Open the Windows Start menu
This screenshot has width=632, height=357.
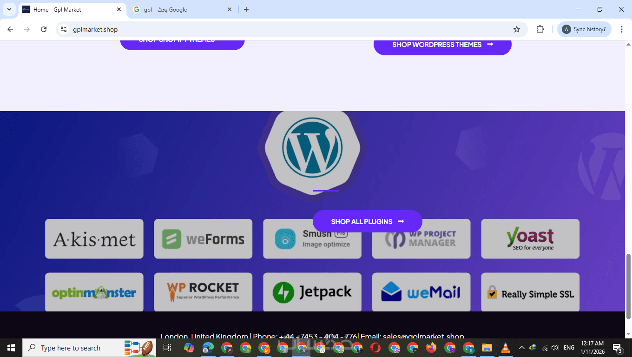(x=11, y=348)
